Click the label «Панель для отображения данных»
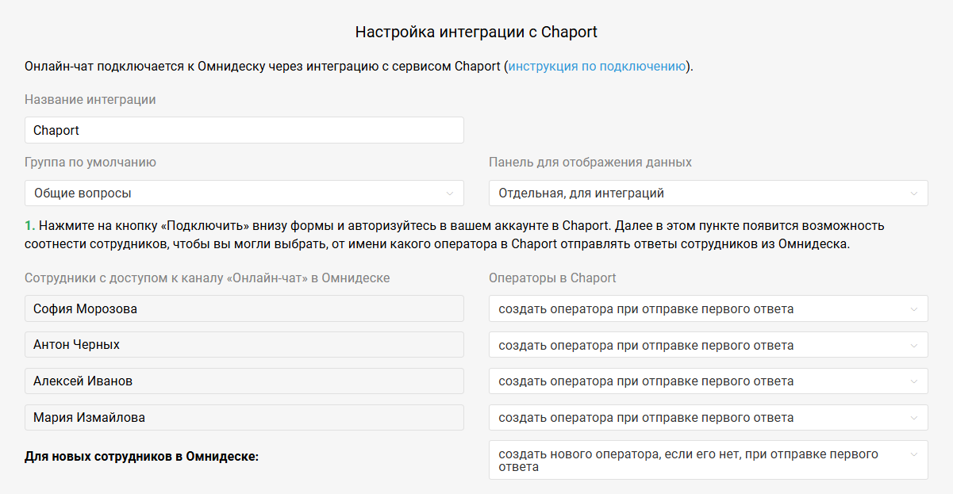Viewport: 953px width, 494px height. pos(590,163)
